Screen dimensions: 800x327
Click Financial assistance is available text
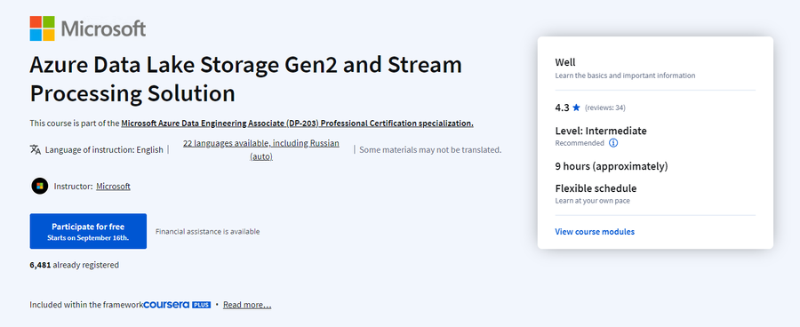[x=208, y=232]
